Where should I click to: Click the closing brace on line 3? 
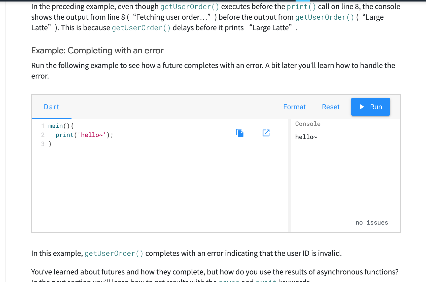(x=50, y=144)
